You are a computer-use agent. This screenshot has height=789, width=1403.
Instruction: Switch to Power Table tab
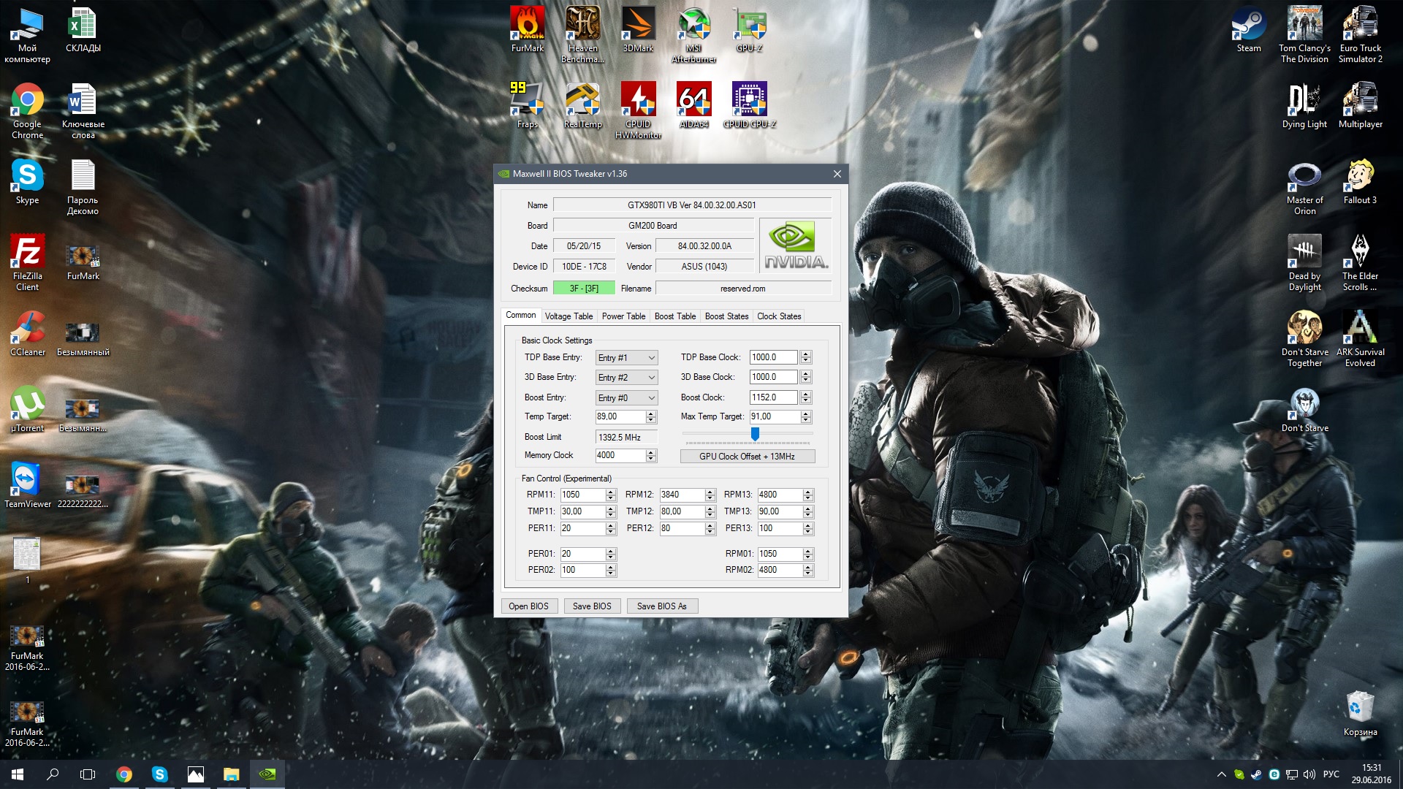tap(623, 316)
